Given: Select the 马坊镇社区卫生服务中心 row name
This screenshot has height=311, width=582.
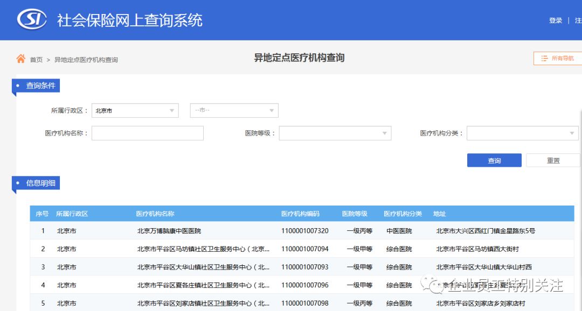Looking at the screenshot, I should click(x=203, y=249).
